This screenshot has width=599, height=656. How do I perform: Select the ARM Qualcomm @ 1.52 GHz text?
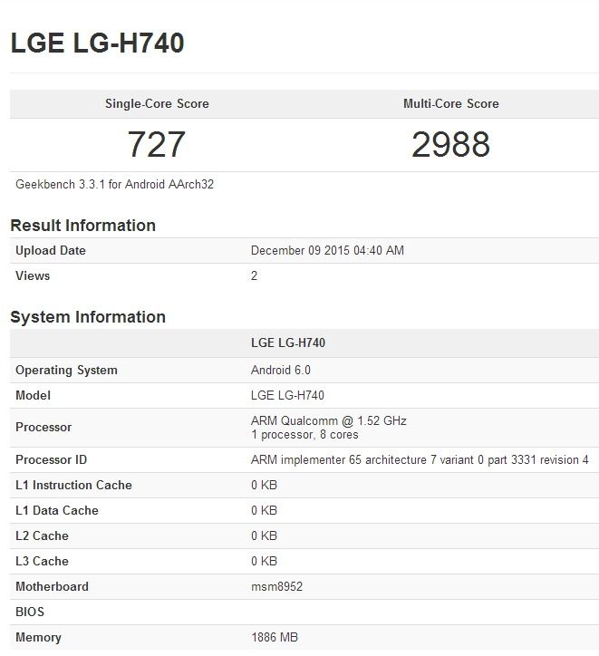pyautogui.click(x=328, y=420)
